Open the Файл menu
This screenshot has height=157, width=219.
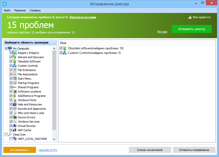click(x=7, y=10)
